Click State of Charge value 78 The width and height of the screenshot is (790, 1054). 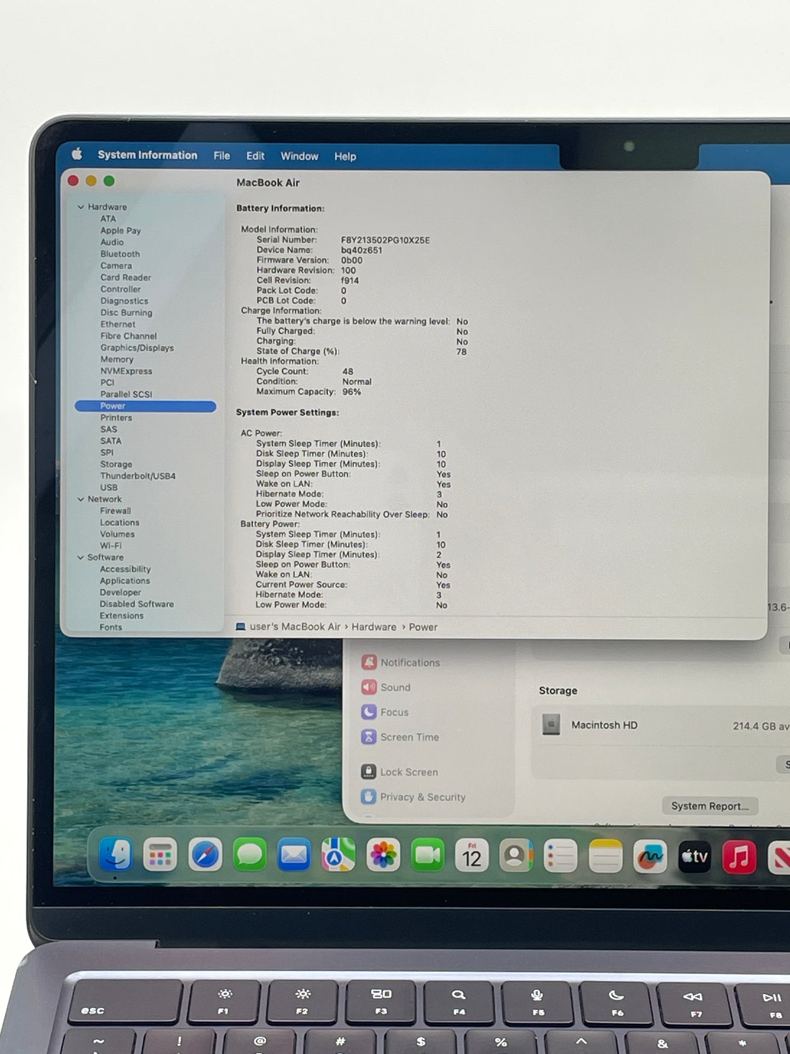[x=461, y=352]
